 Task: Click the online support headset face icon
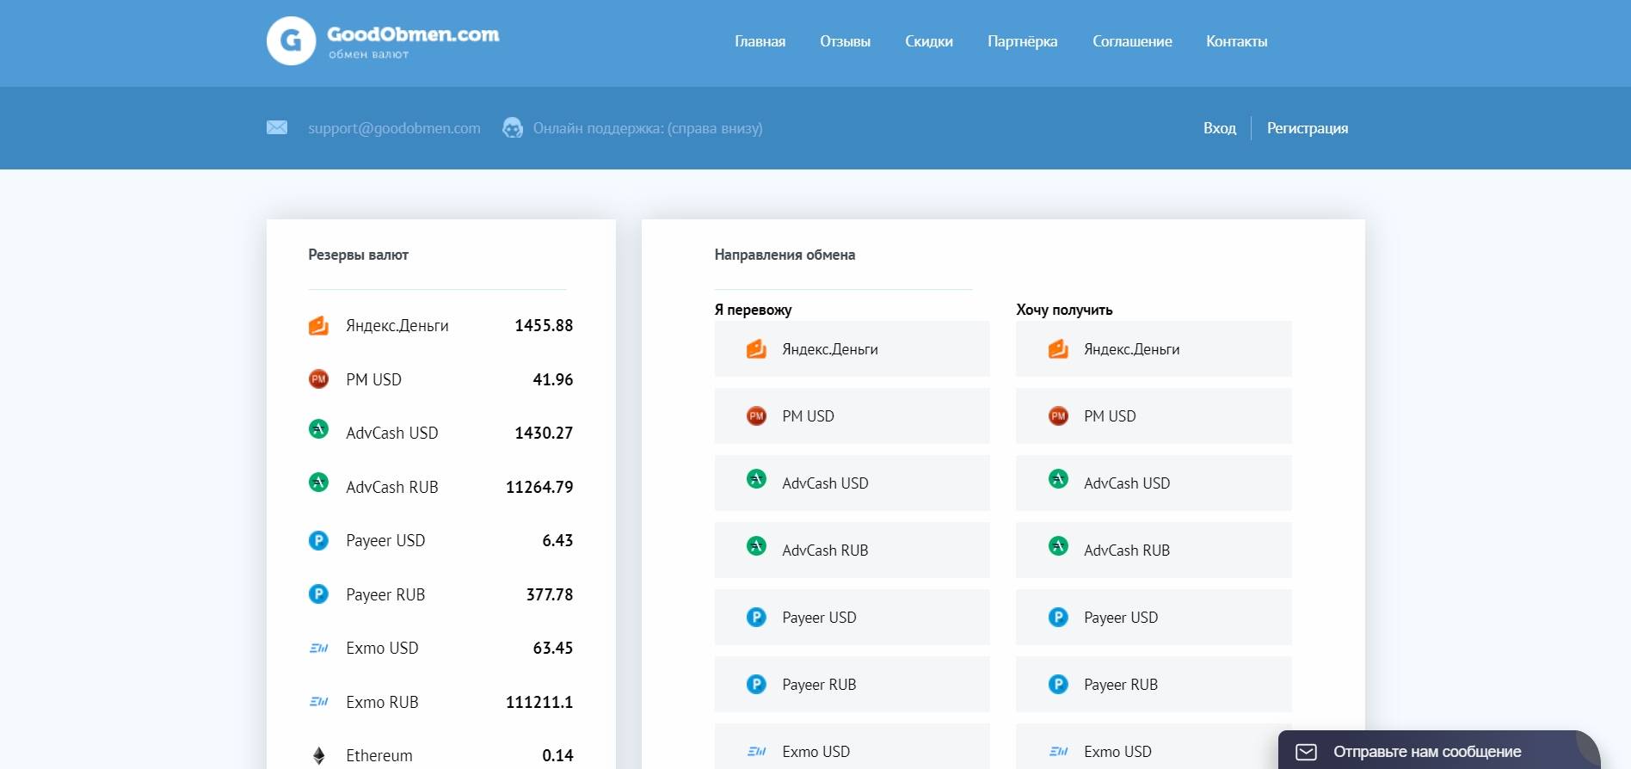tap(513, 128)
